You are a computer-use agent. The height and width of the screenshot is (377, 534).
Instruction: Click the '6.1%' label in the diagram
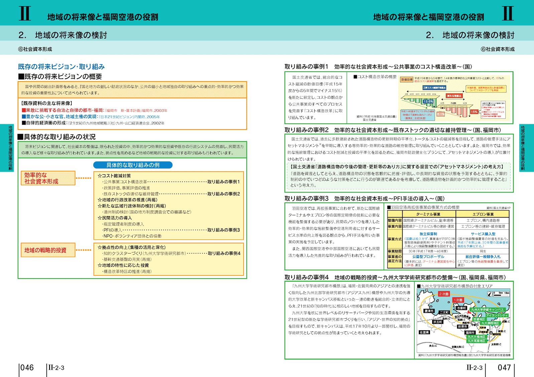click(x=441, y=114)
